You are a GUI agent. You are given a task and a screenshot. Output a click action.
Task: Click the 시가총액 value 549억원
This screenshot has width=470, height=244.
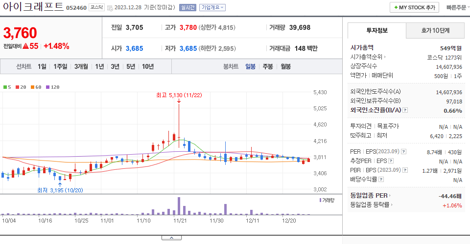click(x=451, y=48)
